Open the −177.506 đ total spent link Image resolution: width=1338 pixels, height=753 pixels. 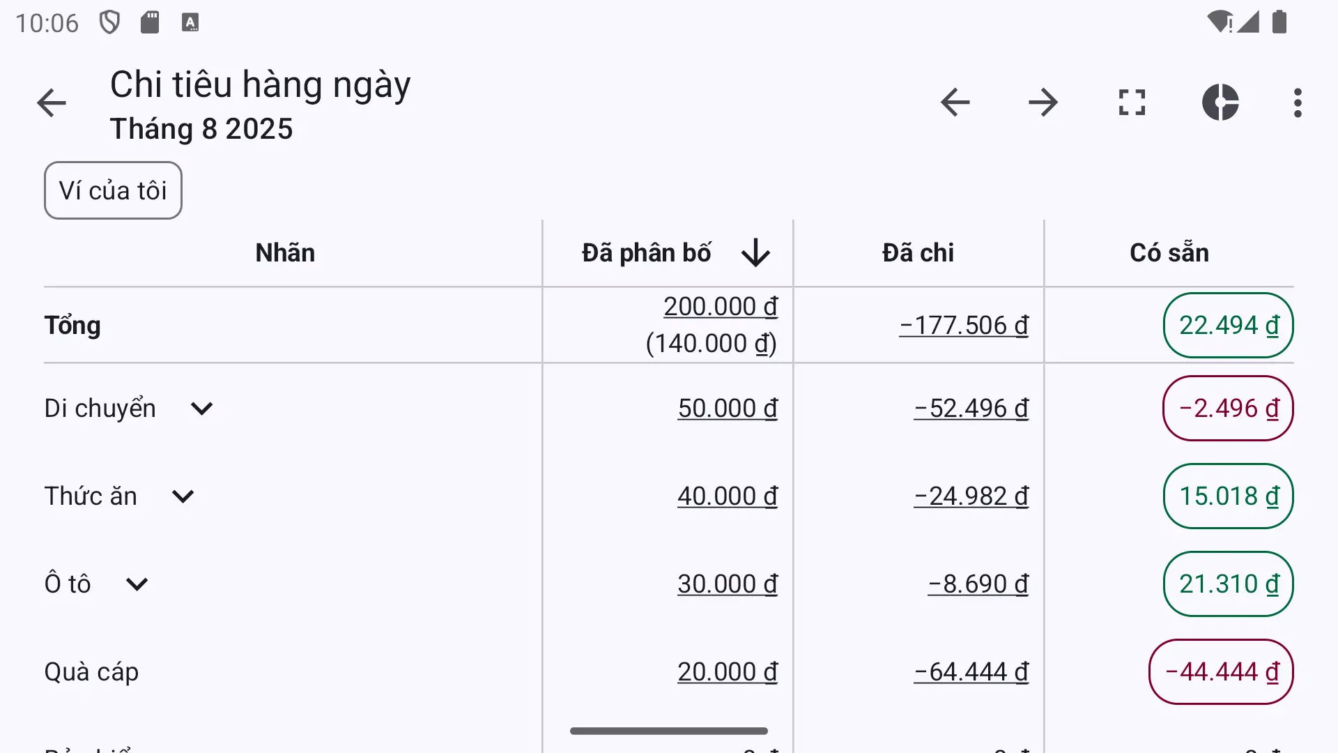point(964,326)
